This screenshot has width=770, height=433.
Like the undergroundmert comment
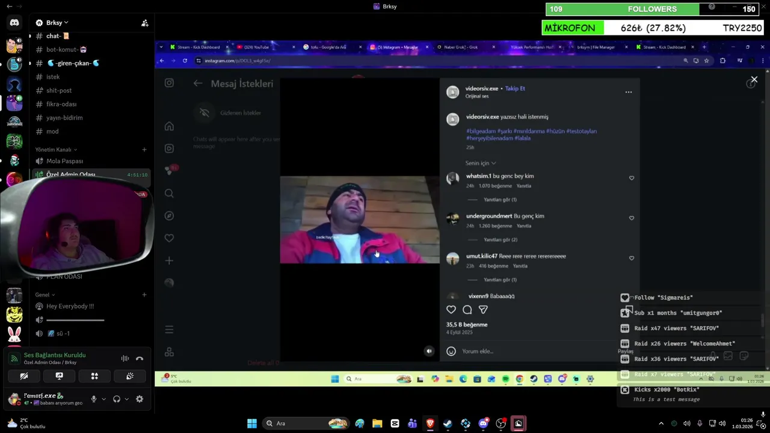(x=631, y=218)
